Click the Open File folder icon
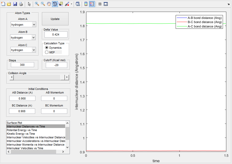Viewport: 232px width, 164px height. (9, 4)
